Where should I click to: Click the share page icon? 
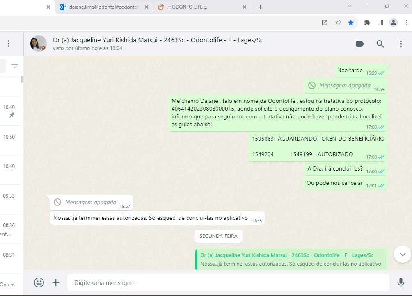[338, 23]
